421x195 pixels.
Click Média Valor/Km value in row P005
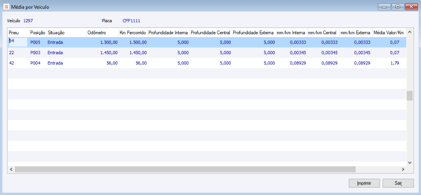395,43
